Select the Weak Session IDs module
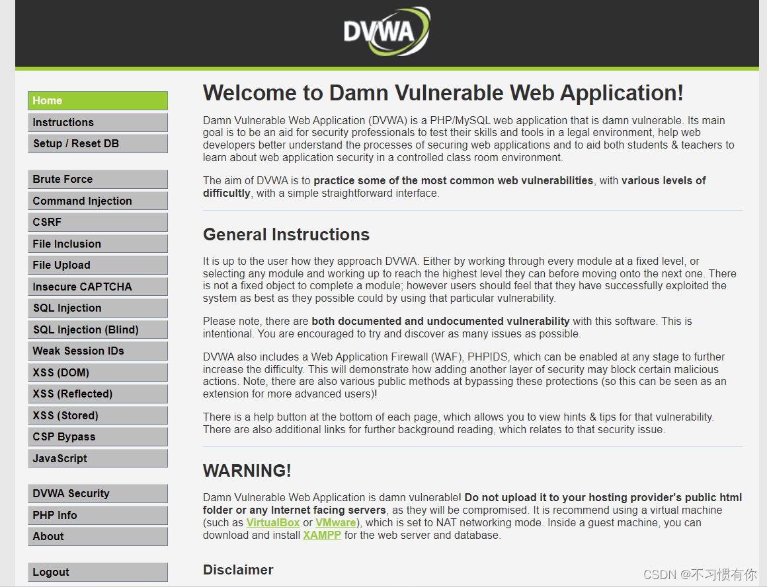The width and height of the screenshot is (767, 587). [98, 351]
